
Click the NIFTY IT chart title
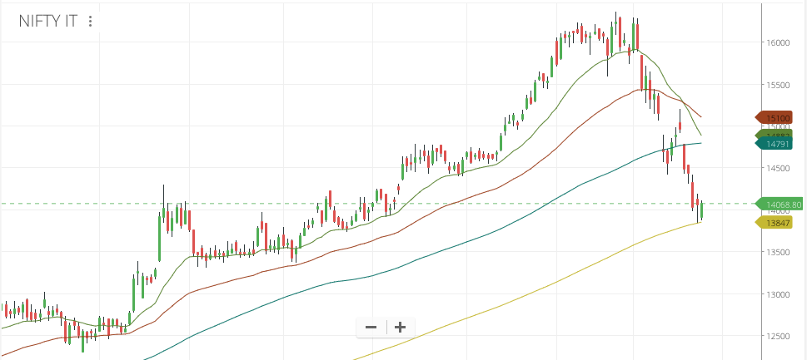[47, 22]
